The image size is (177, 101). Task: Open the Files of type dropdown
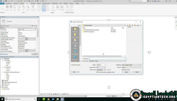coord(107,61)
